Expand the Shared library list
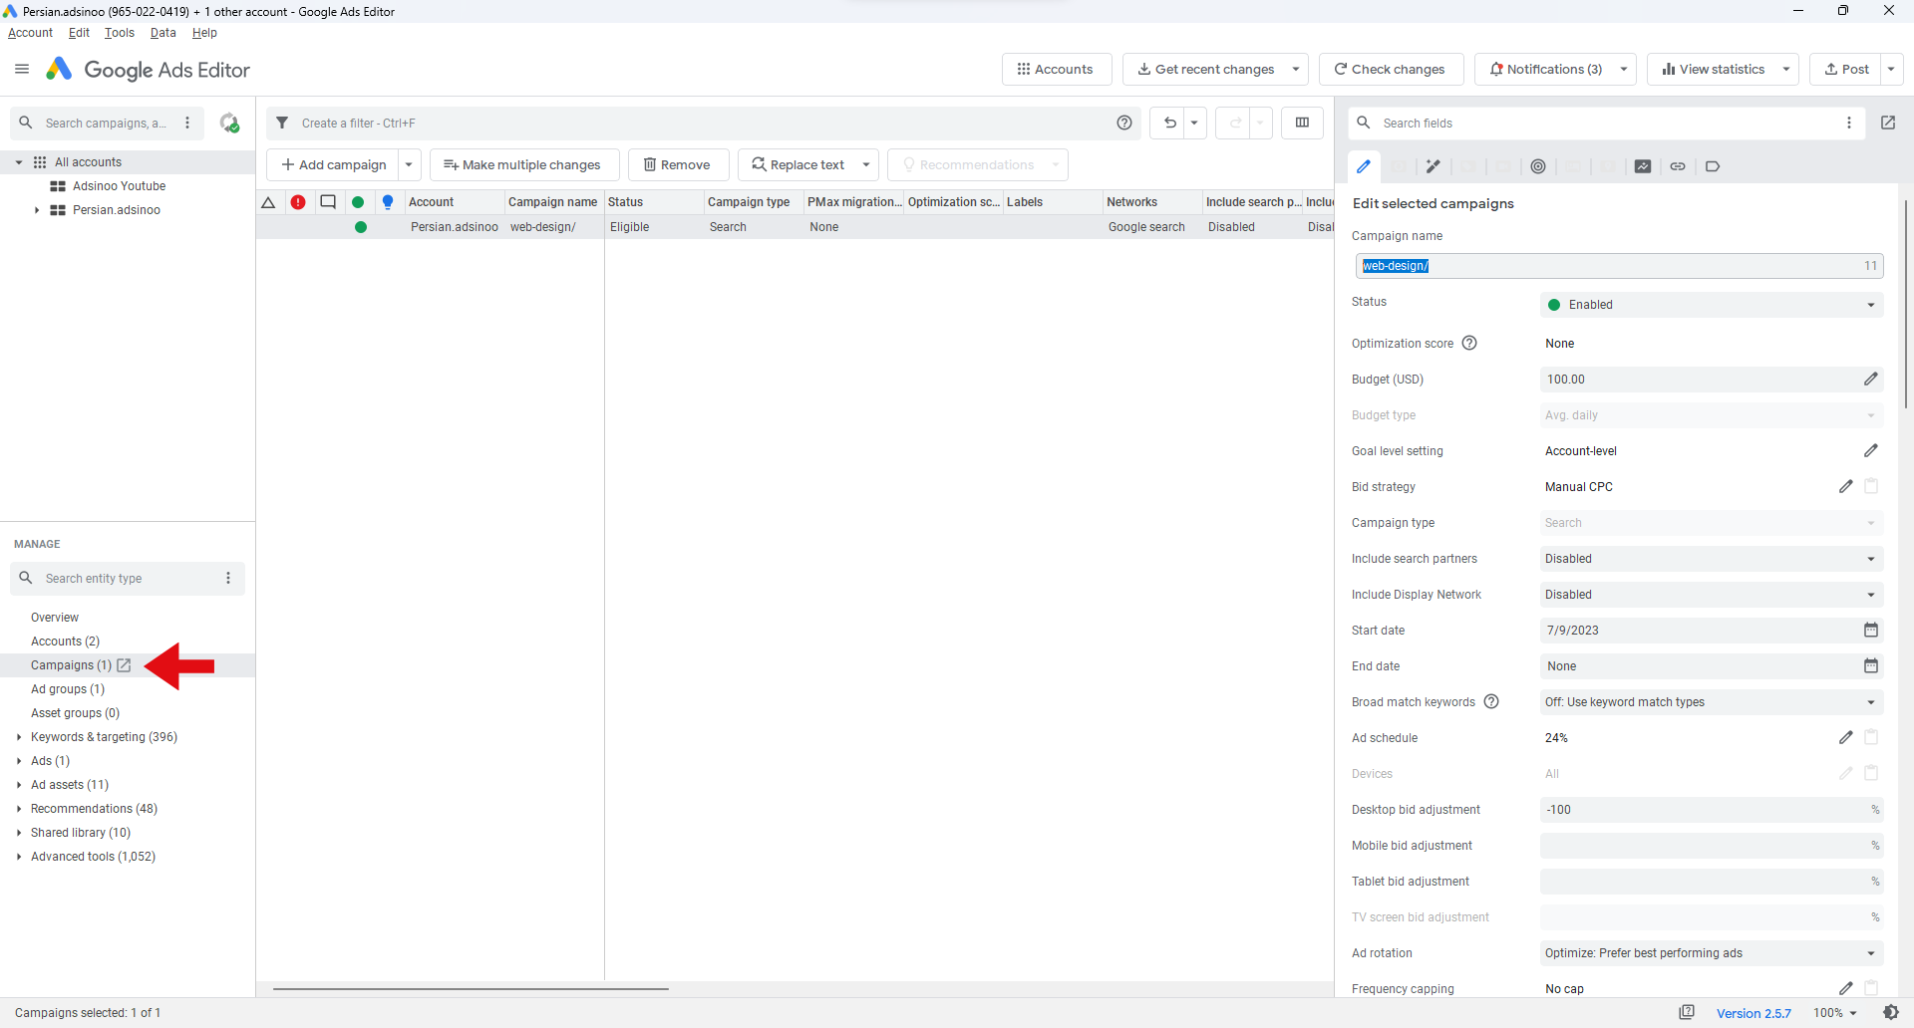 [x=19, y=833]
